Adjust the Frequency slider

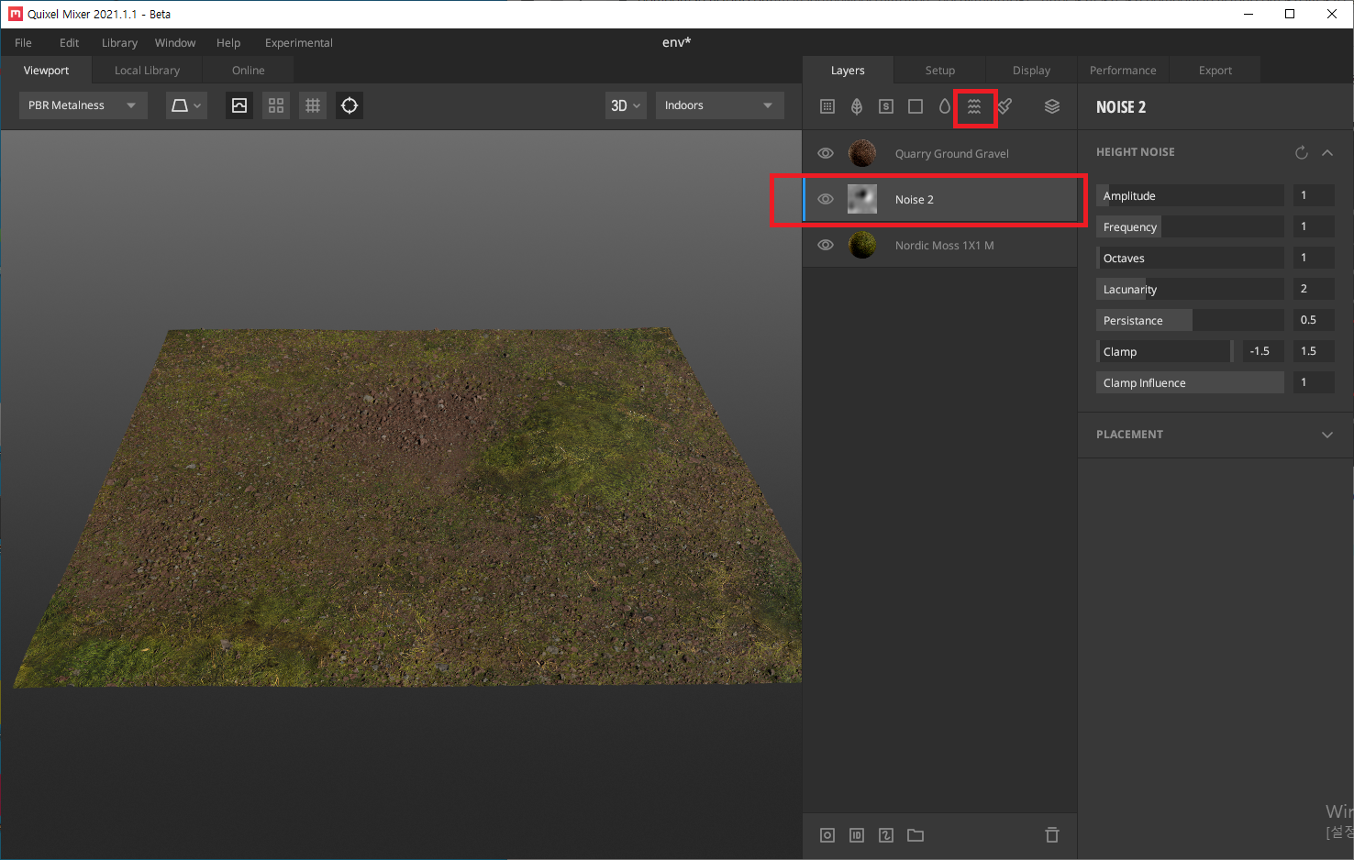pyautogui.click(x=1190, y=226)
